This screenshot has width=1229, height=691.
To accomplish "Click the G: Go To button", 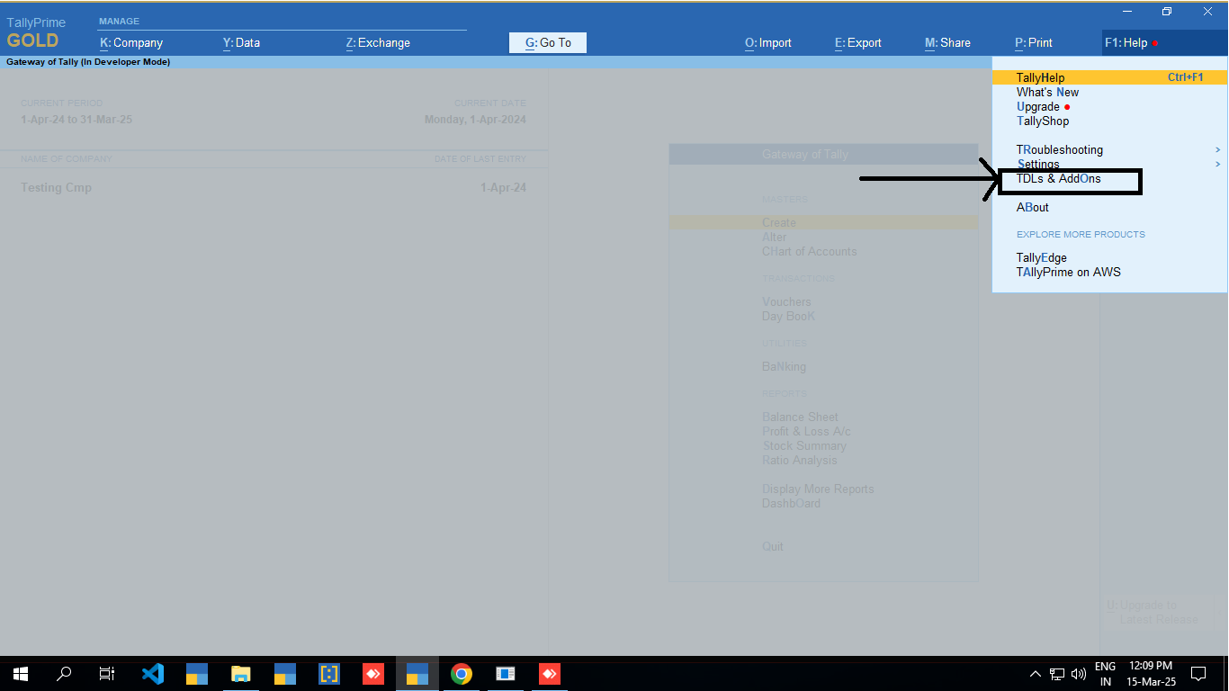I will point(548,42).
